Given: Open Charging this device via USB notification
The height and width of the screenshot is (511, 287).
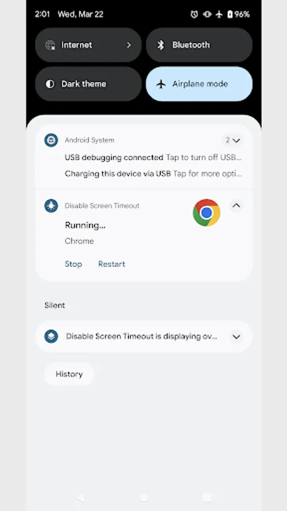Looking at the screenshot, I should pos(153,174).
